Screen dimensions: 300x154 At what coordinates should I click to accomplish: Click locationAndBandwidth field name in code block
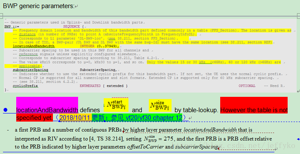[x=33, y=46]
